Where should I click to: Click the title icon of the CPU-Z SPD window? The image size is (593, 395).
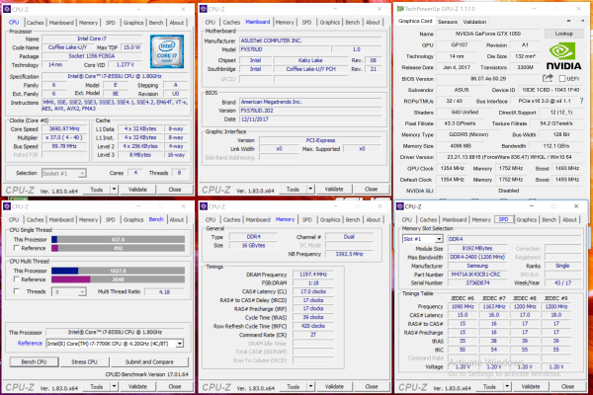click(x=399, y=206)
